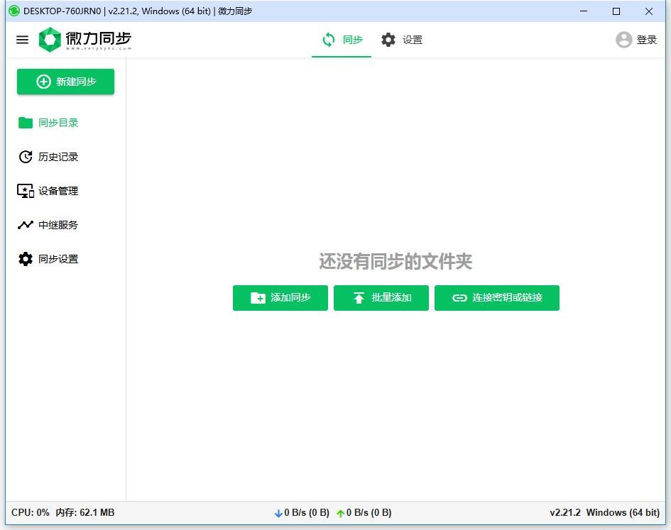Close the 微力同步 window
The height and width of the screenshot is (530, 671).
[649, 11]
